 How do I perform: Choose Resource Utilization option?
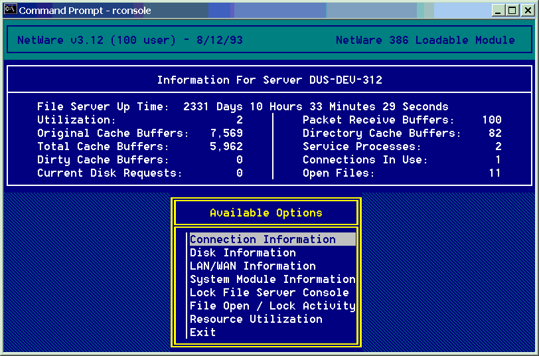256,319
